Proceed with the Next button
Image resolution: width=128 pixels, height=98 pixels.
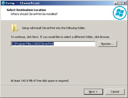click(93, 92)
